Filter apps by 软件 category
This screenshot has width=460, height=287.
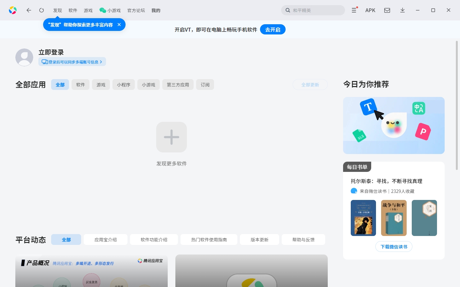click(80, 85)
